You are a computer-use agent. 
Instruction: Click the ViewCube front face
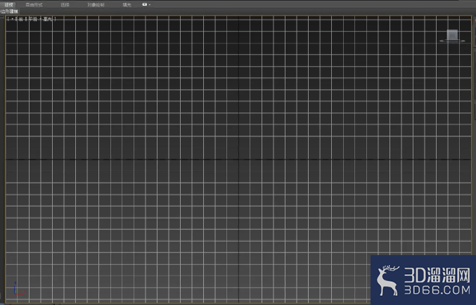pyautogui.click(x=452, y=34)
